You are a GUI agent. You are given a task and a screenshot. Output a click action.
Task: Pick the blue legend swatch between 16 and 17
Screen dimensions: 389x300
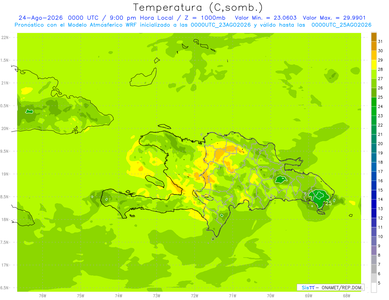tap(374, 176)
